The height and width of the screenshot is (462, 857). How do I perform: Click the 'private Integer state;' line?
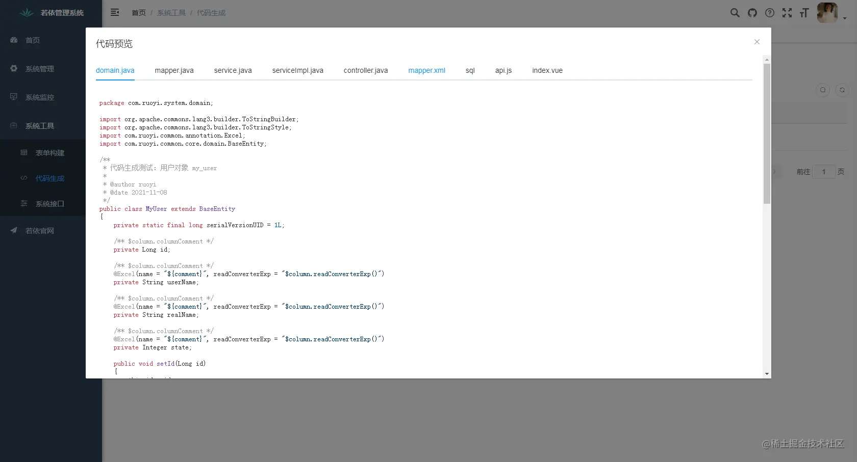[x=153, y=347]
